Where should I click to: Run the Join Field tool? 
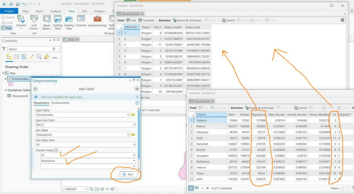tap(128, 174)
